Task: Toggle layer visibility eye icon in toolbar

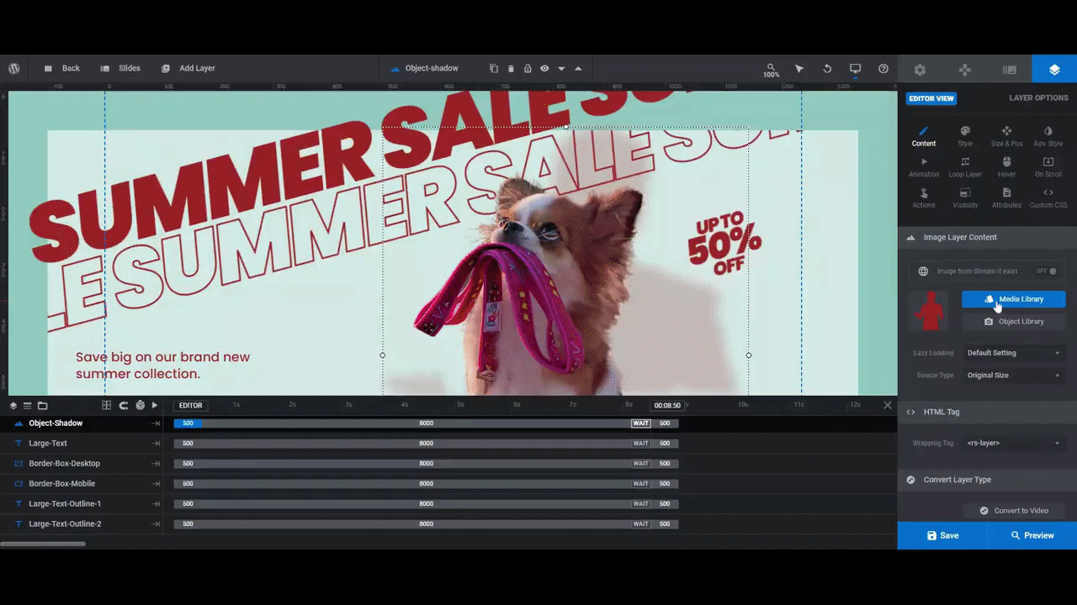Action: coord(544,68)
